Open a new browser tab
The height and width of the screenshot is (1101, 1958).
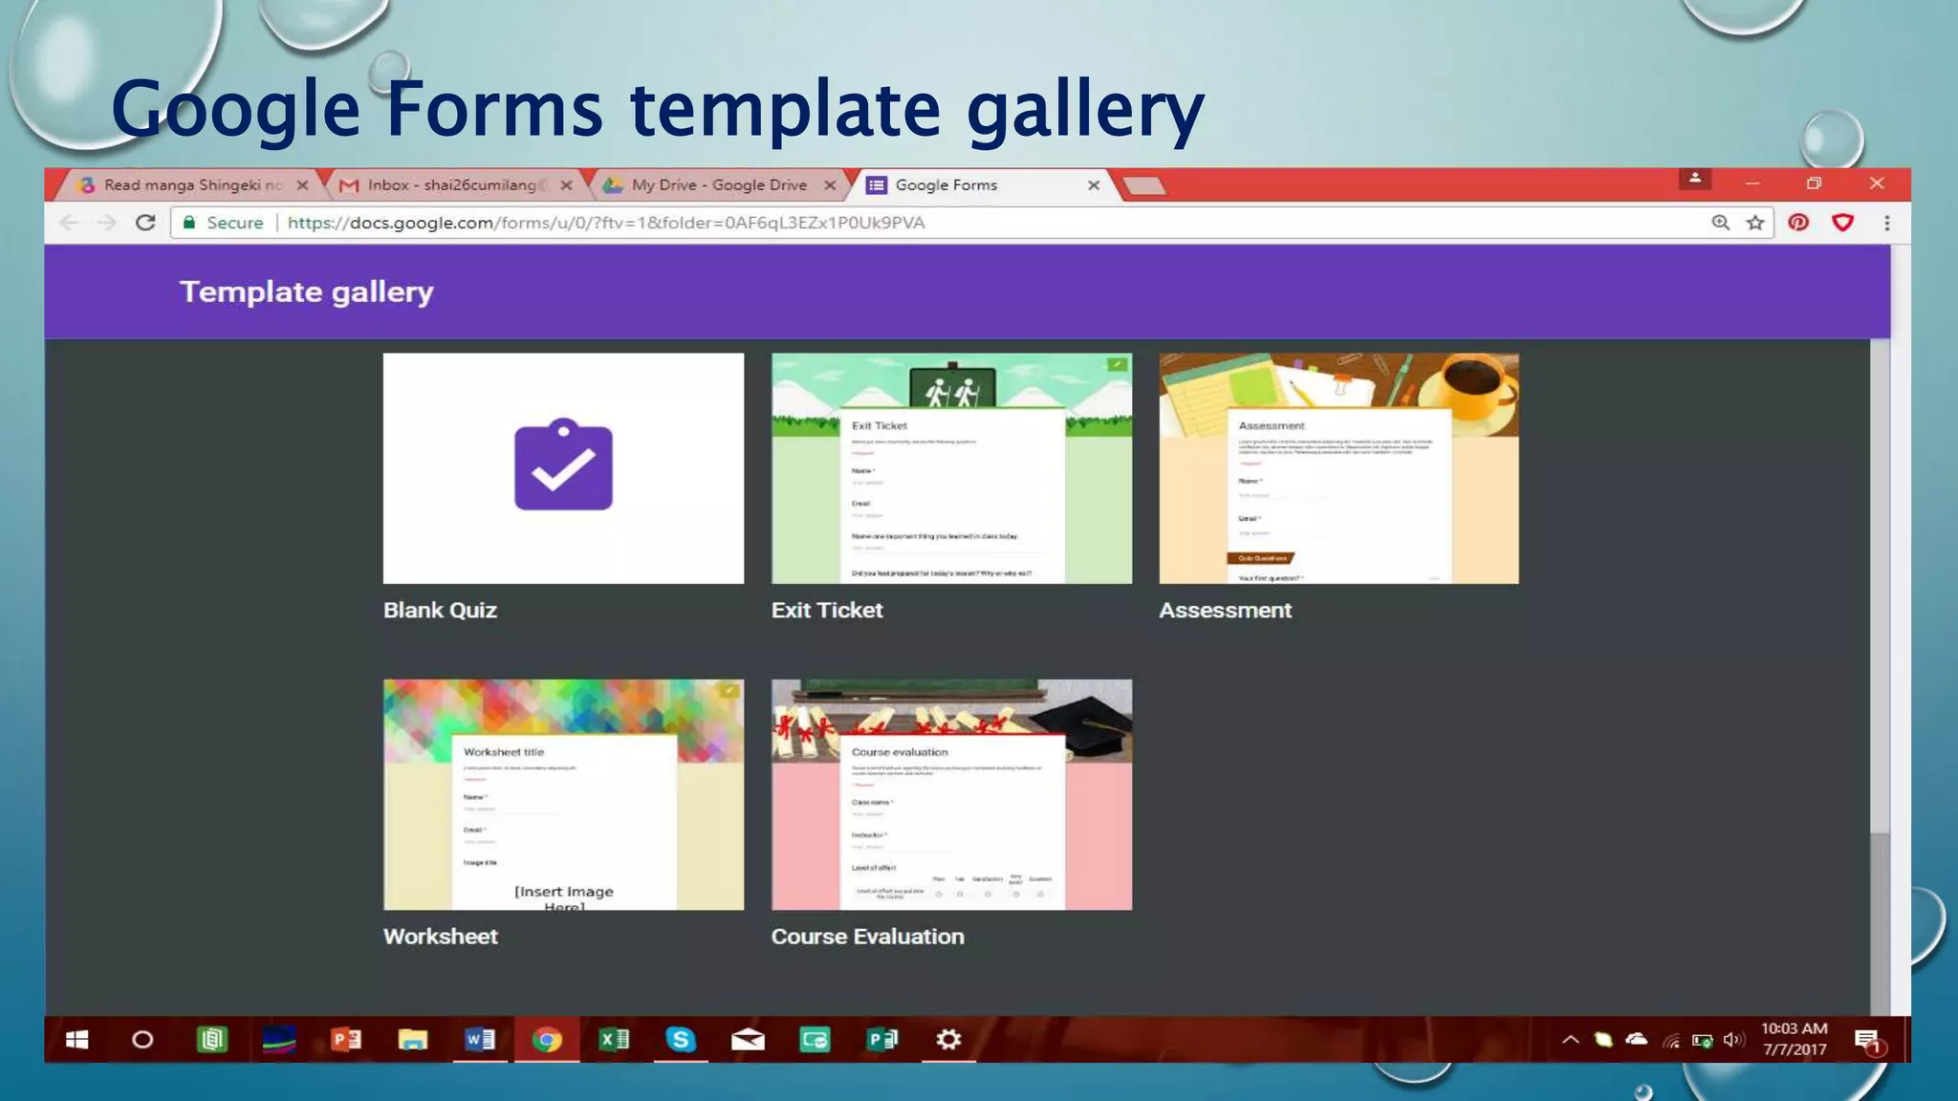click(1143, 185)
